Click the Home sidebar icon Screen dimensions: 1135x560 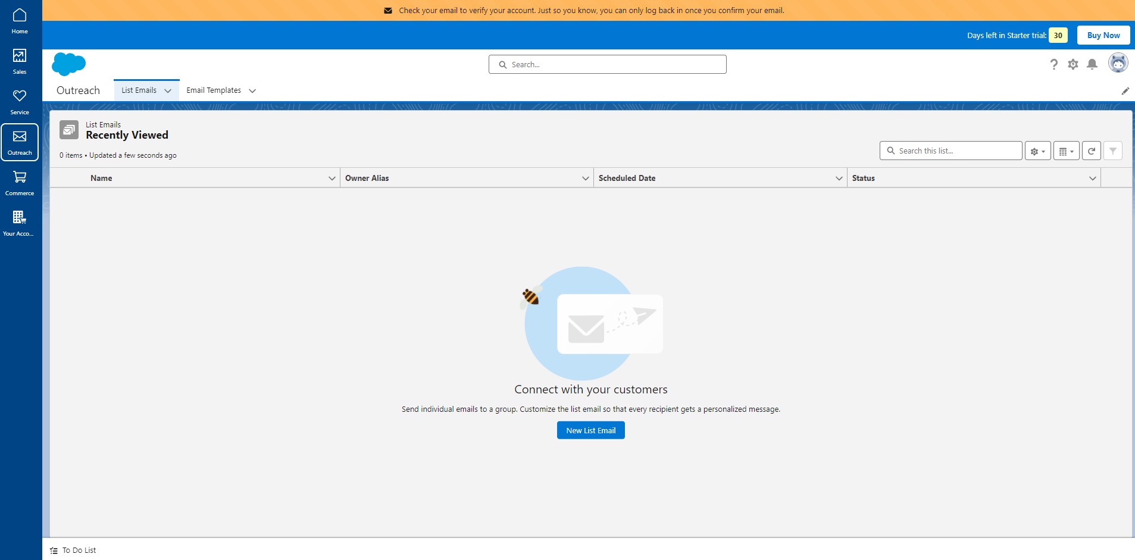20,21
